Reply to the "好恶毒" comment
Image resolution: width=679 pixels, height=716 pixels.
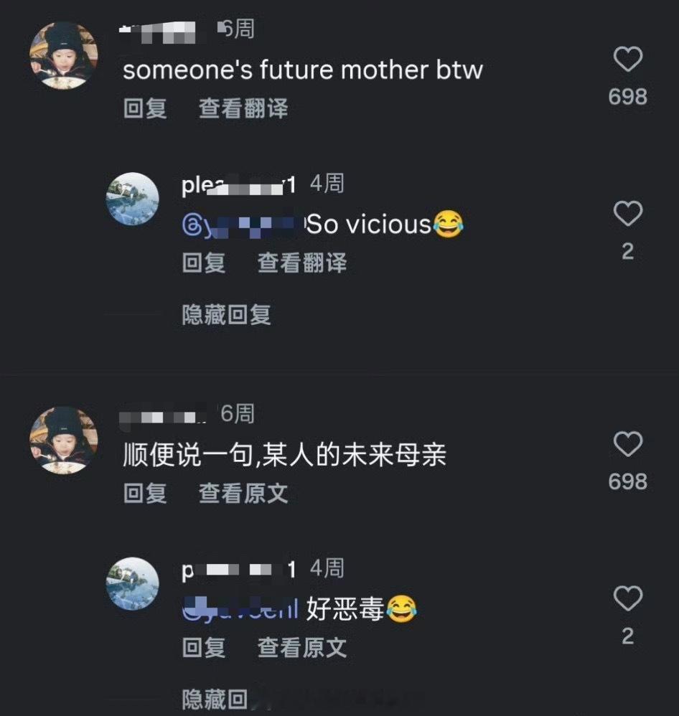pyautogui.click(x=204, y=648)
